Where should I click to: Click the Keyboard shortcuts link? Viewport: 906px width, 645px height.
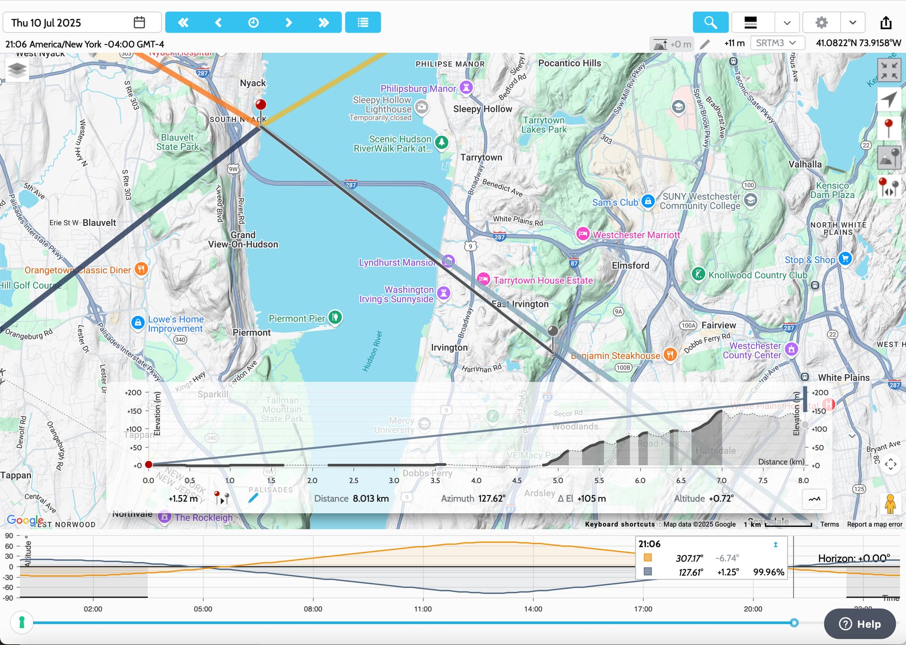point(620,524)
